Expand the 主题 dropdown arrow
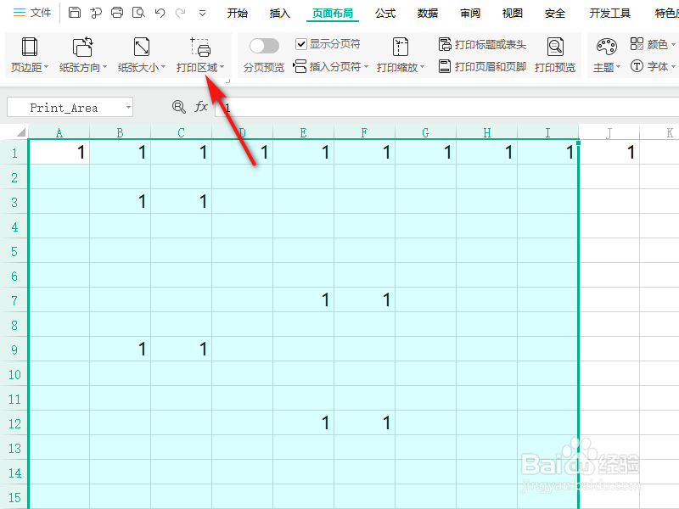The height and width of the screenshot is (509, 679). (x=619, y=67)
